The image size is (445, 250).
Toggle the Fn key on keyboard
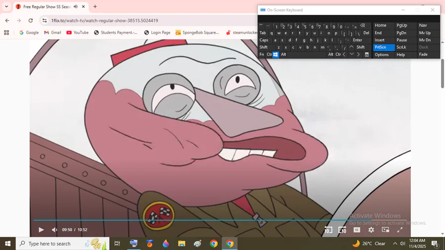[262, 54]
